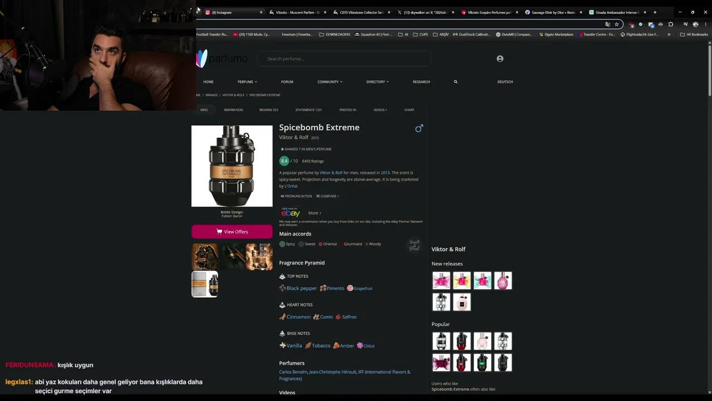
Task: Click the Search perfume input field
Action: (344, 58)
